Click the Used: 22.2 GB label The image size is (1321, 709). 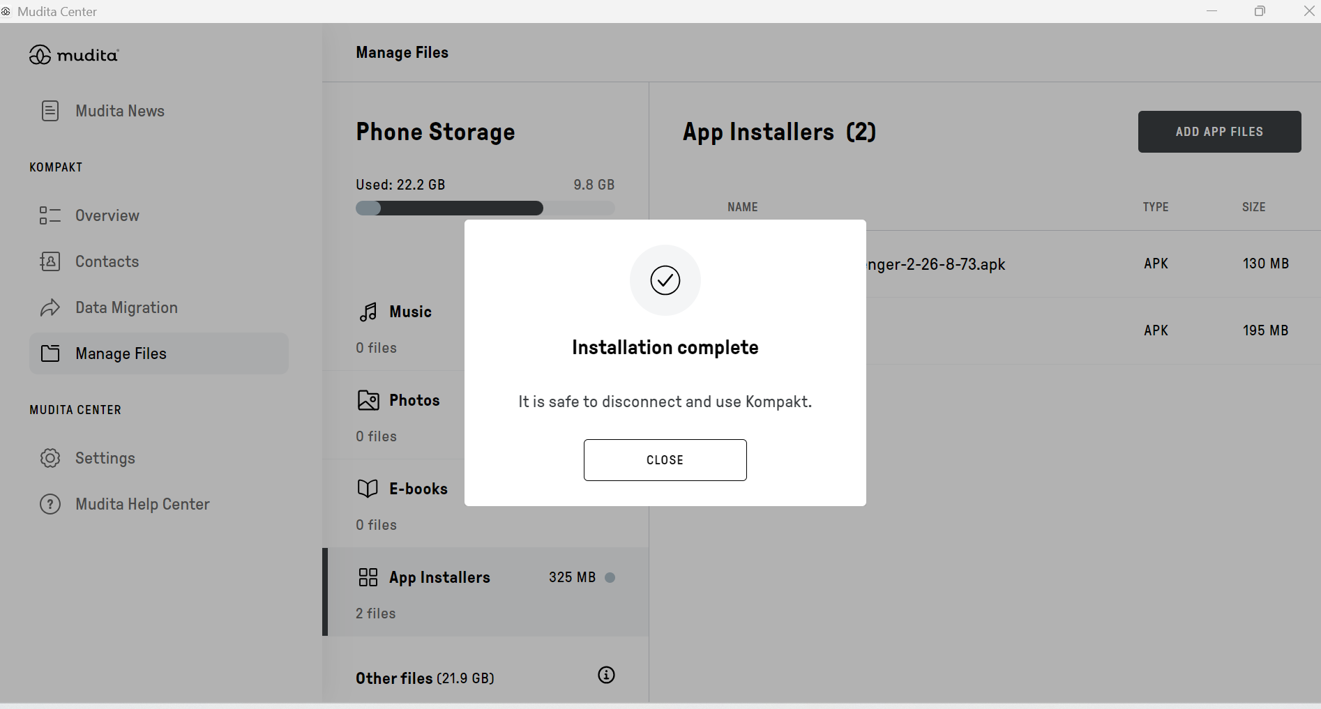(400, 185)
